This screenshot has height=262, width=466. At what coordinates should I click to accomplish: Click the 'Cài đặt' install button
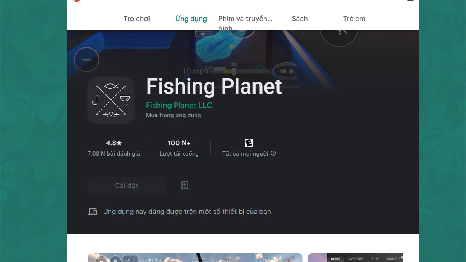point(126,186)
